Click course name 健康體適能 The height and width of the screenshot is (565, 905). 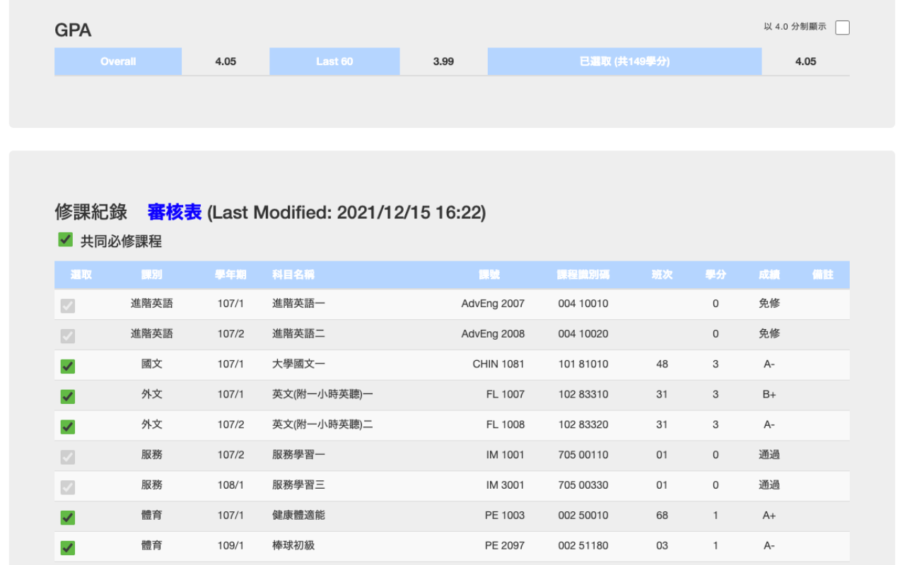pyautogui.click(x=299, y=516)
